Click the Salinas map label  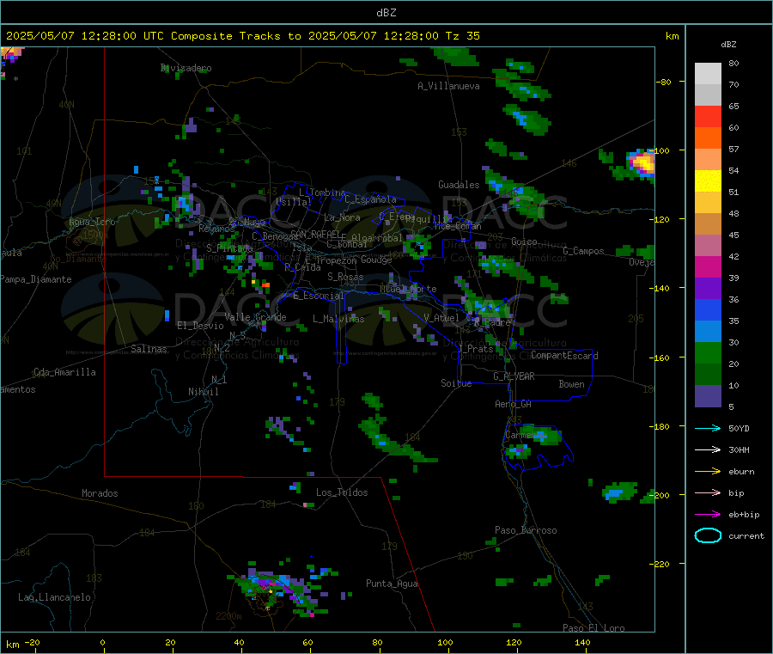pyautogui.click(x=149, y=349)
